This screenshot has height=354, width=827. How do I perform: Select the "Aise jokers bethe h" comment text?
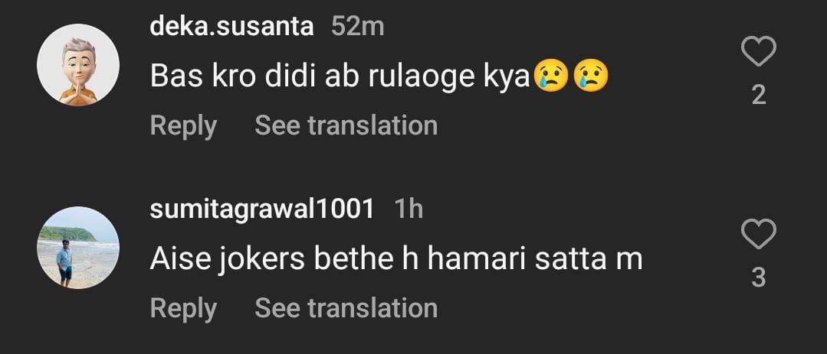pos(395,259)
